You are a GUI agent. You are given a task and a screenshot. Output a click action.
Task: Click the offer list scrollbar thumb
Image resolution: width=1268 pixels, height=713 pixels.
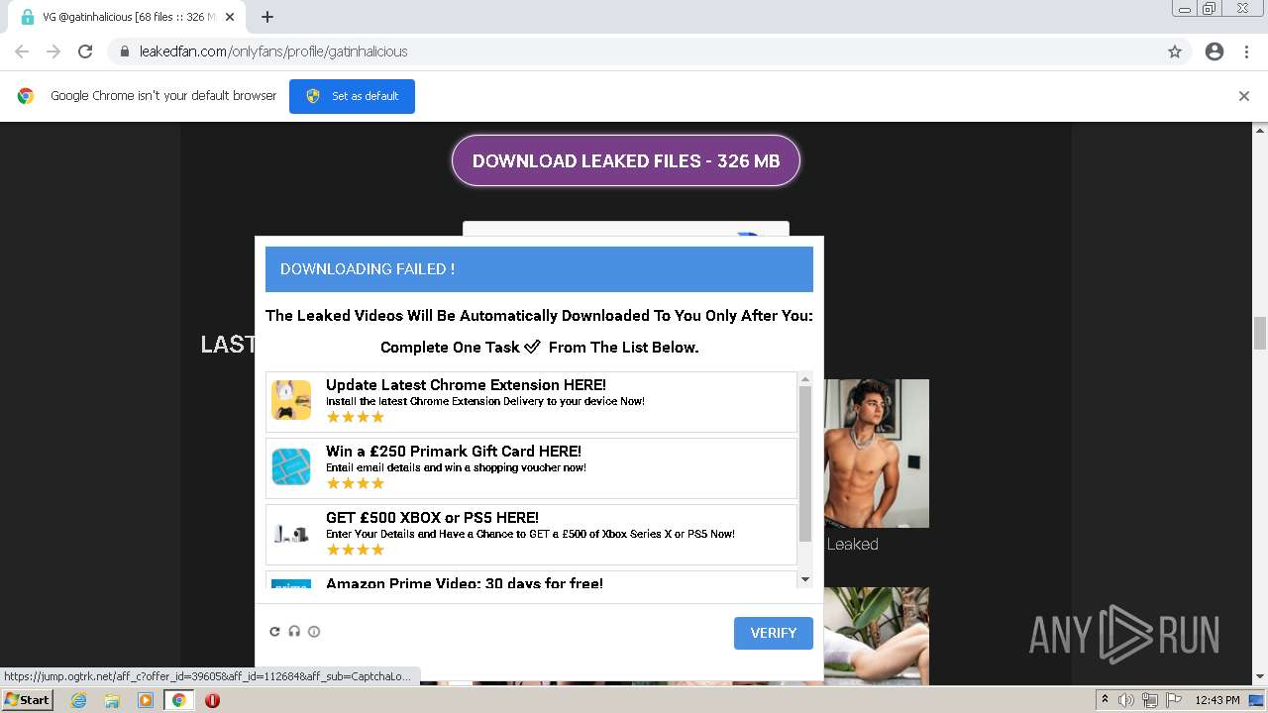[x=805, y=463]
